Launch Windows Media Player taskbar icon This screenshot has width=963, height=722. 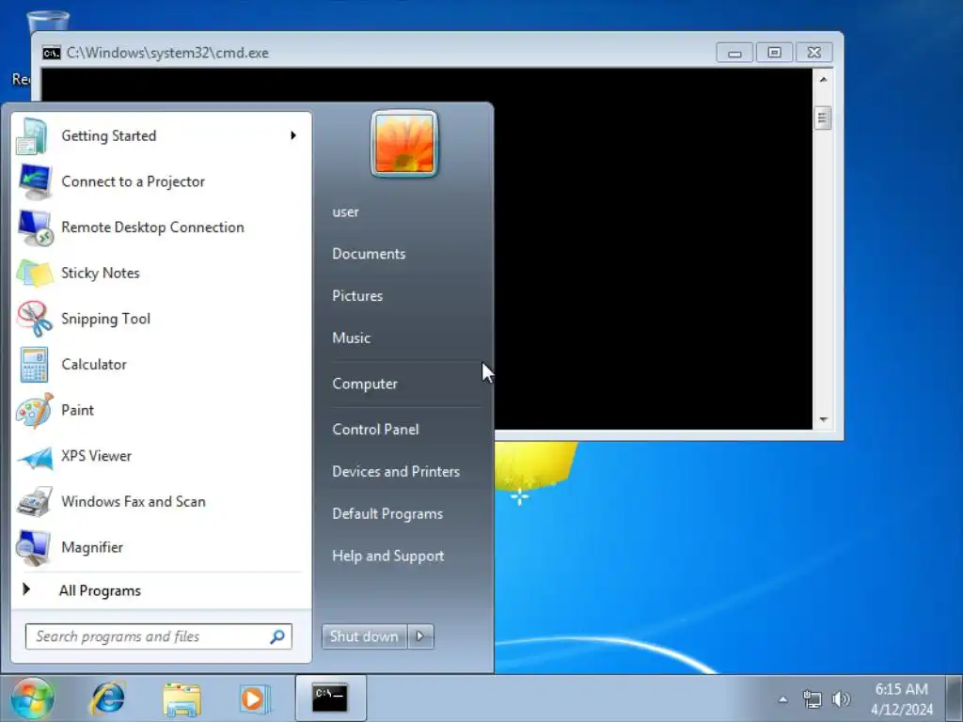click(255, 698)
